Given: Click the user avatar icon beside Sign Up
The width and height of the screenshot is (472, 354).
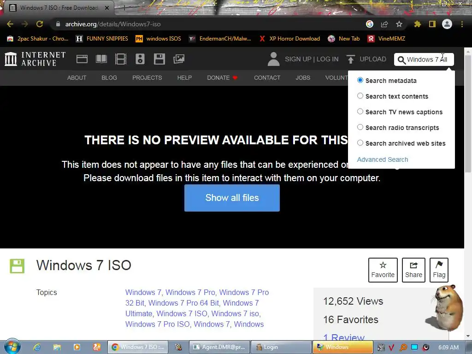Looking at the screenshot, I should tap(273, 59).
